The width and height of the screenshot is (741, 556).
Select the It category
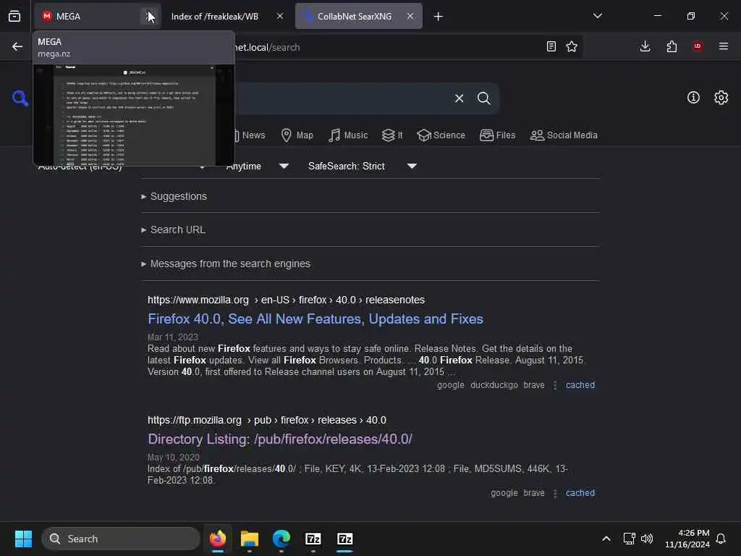[392, 135]
